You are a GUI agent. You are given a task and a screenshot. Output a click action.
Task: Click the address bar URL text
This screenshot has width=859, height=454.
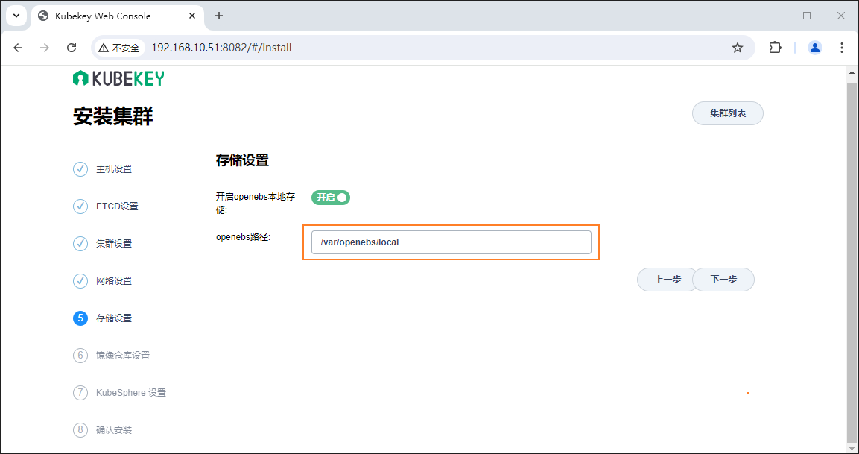[x=221, y=48]
